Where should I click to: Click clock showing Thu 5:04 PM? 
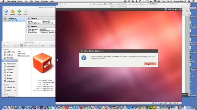[x=167, y=1]
